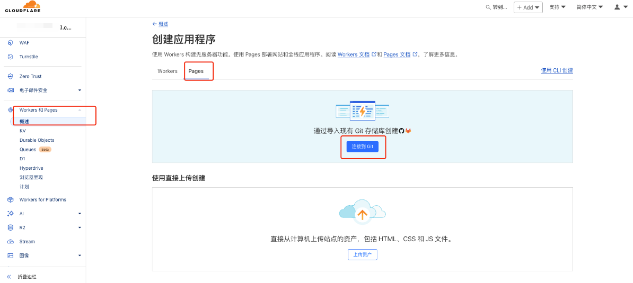This screenshot has width=633, height=283.
Task: Click the Turnstile menu label
Action: tap(29, 57)
